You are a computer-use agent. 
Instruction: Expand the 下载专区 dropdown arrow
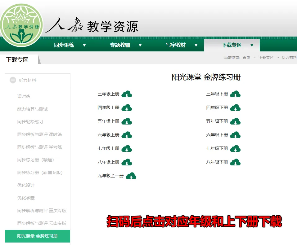pos(252,45)
